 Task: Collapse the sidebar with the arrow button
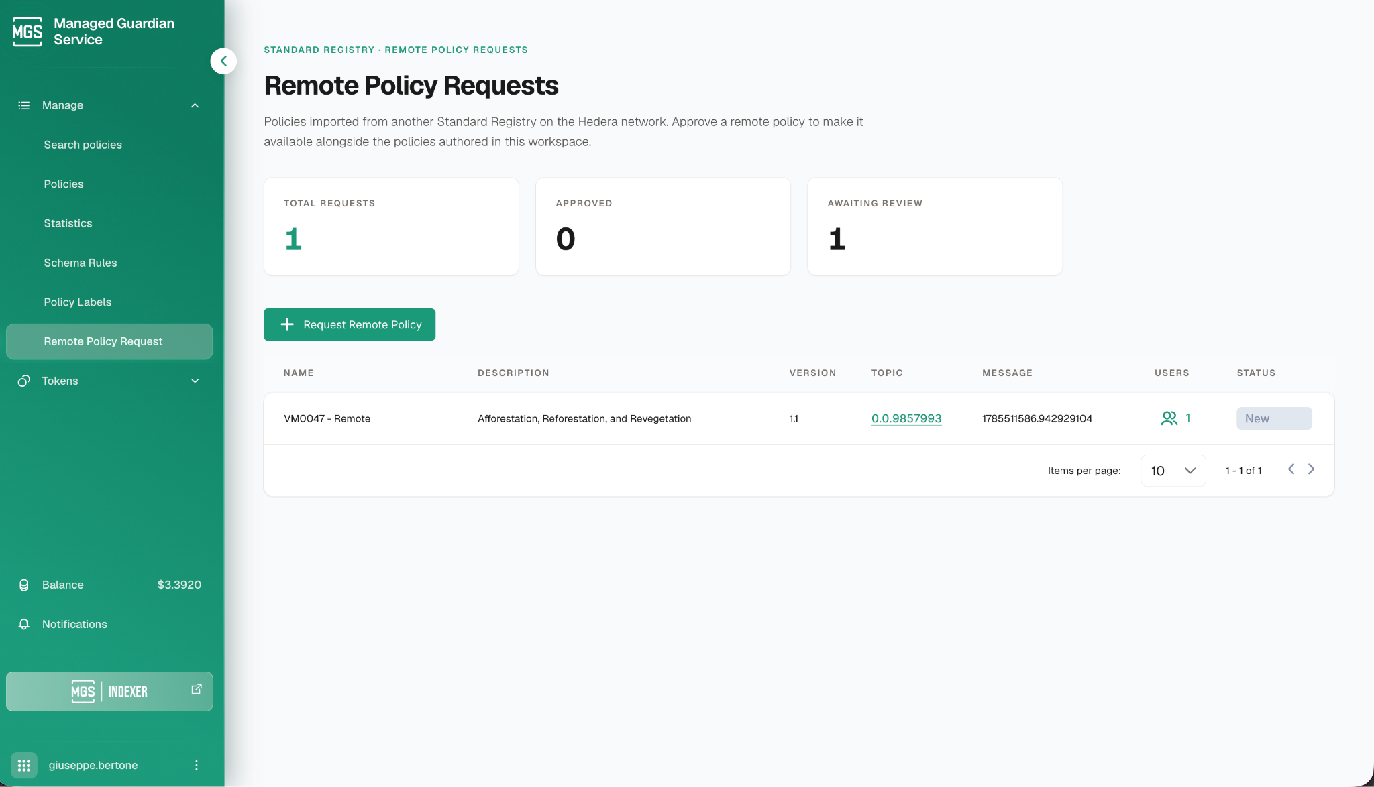(223, 61)
